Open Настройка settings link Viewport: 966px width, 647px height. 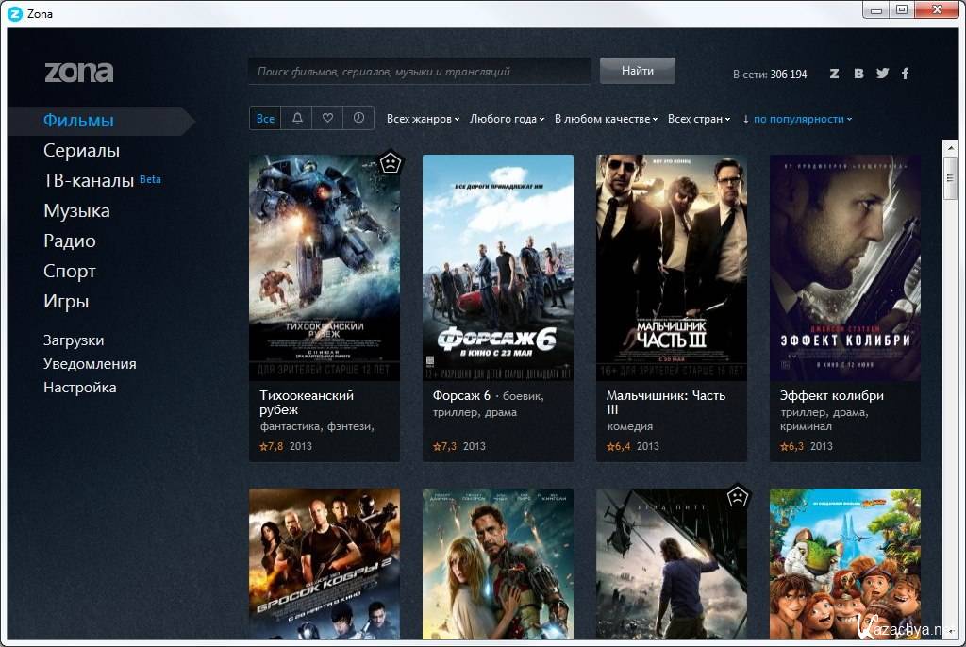coord(80,388)
